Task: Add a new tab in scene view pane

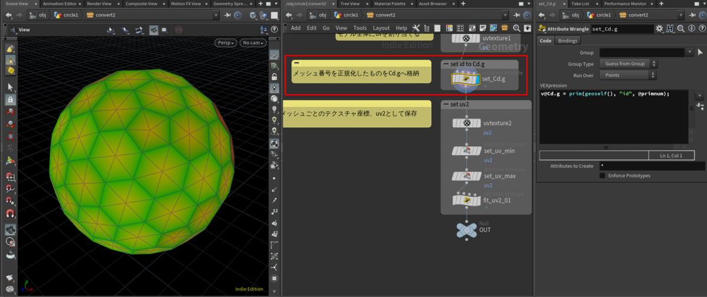Action: point(260,4)
